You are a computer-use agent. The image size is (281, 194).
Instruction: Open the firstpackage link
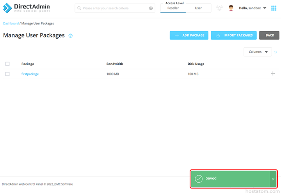coord(30,74)
